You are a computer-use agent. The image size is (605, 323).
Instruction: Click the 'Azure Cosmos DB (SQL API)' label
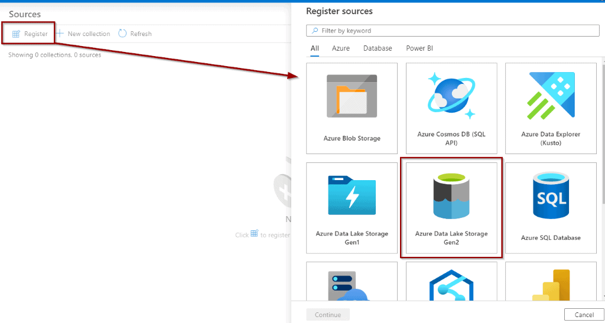(x=451, y=138)
